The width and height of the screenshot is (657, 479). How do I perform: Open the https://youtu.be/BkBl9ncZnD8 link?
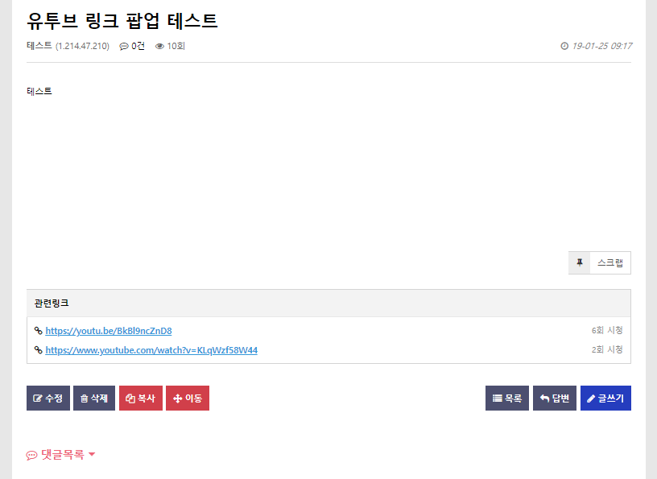pos(109,331)
